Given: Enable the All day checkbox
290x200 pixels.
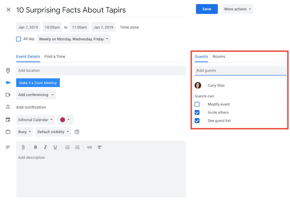Looking at the screenshot, I should point(18,39).
